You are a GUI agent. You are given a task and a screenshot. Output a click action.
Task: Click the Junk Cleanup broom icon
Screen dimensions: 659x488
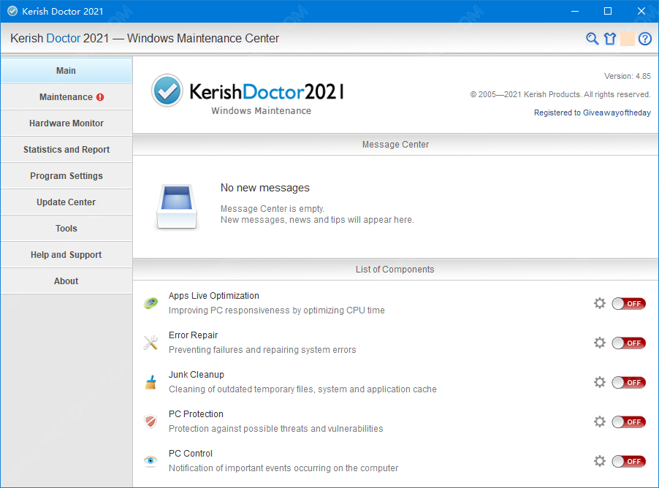point(151,382)
